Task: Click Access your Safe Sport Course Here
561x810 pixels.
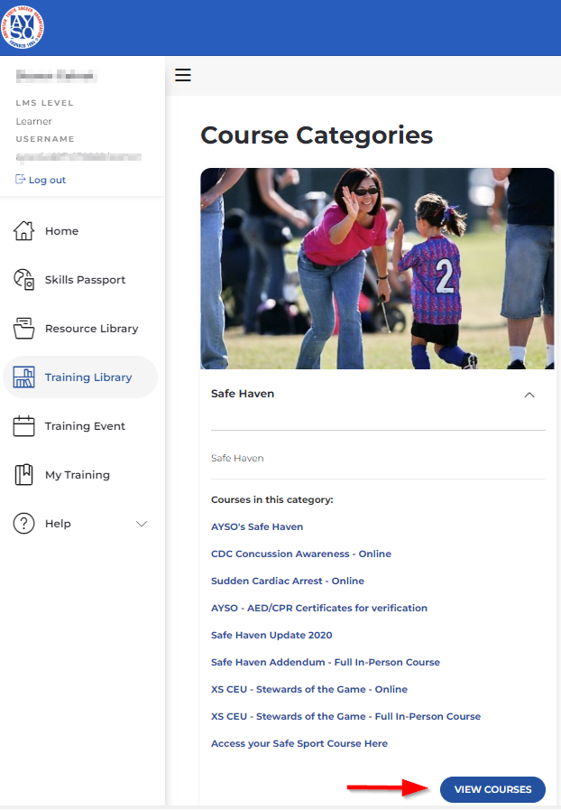Action: (299, 743)
